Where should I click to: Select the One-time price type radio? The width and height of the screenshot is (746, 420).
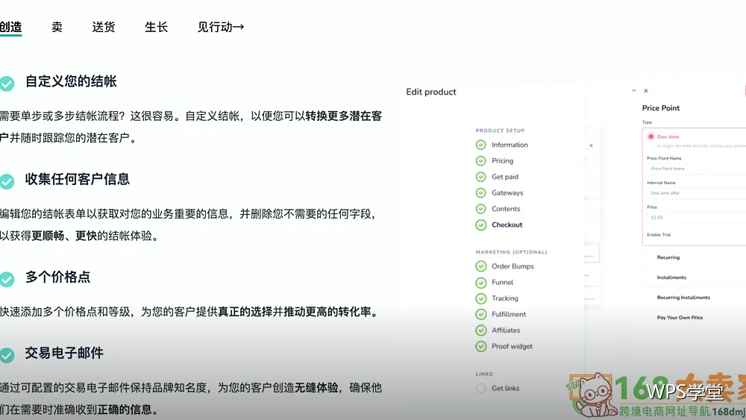pos(651,137)
